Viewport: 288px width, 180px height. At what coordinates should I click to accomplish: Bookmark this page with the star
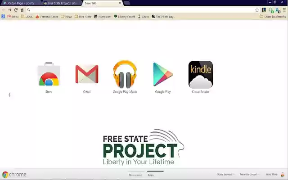click(257, 10)
